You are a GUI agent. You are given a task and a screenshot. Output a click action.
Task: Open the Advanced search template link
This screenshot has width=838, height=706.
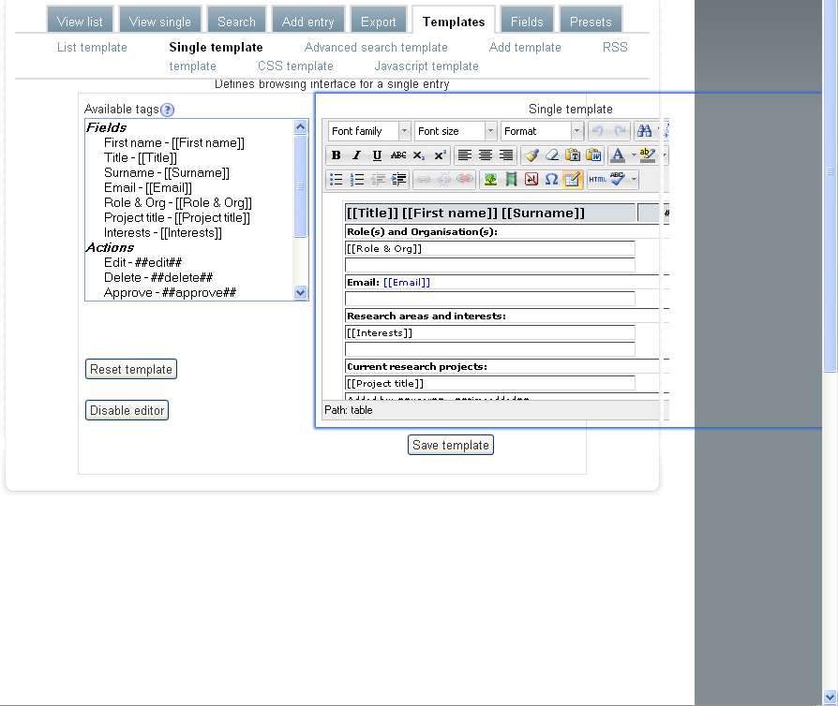click(x=376, y=48)
